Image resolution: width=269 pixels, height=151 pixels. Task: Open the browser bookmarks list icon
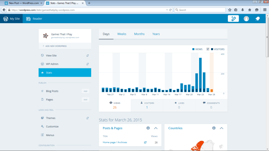point(236,10)
